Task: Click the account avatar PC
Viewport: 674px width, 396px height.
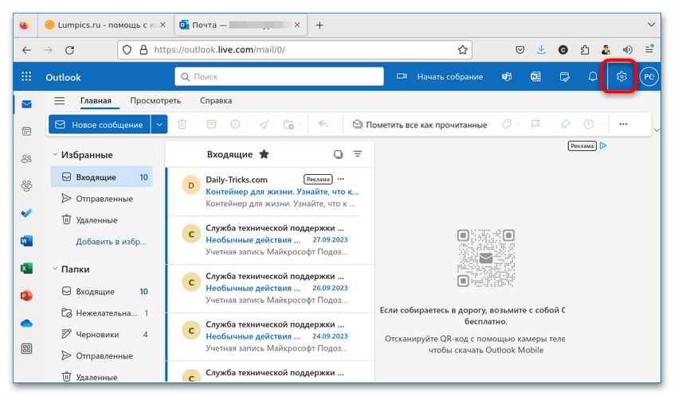Action: click(x=649, y=77)
